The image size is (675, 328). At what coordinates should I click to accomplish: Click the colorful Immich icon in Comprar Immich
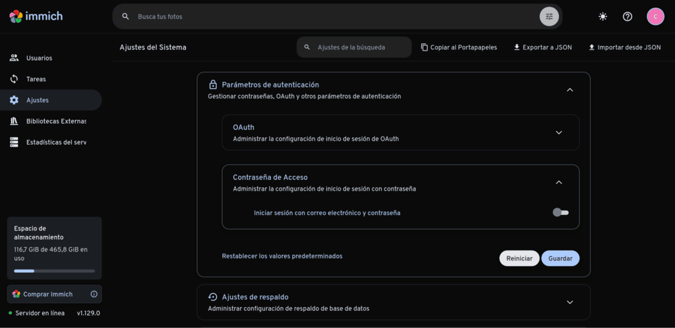click(16, 294)
